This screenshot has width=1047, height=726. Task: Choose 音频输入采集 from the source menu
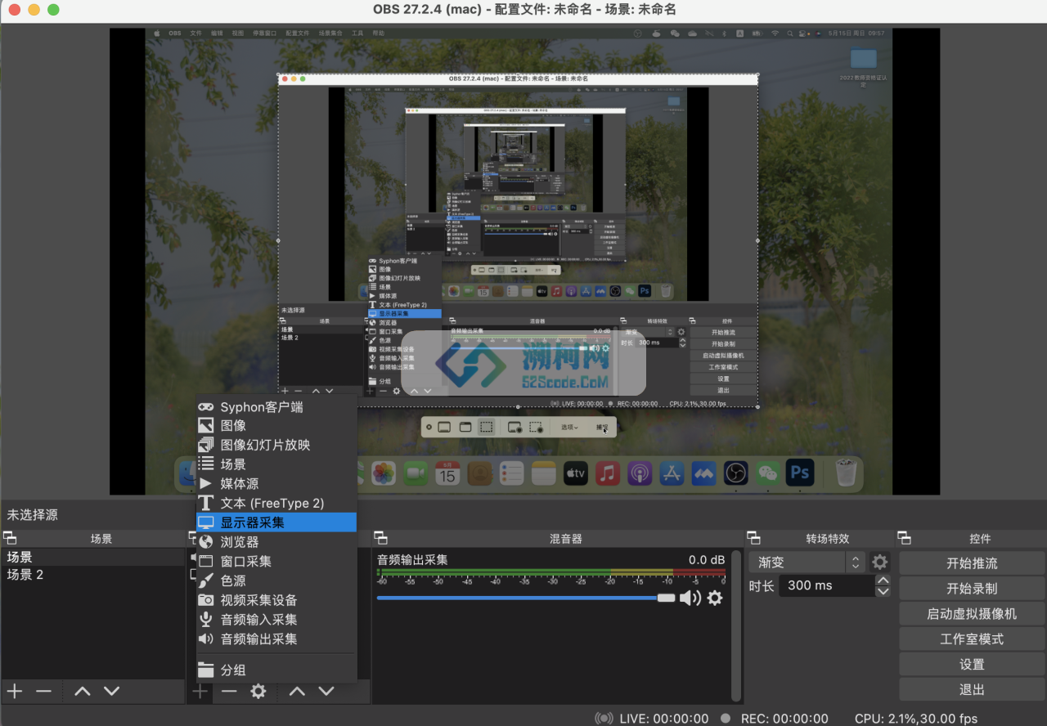pos(276,620)
